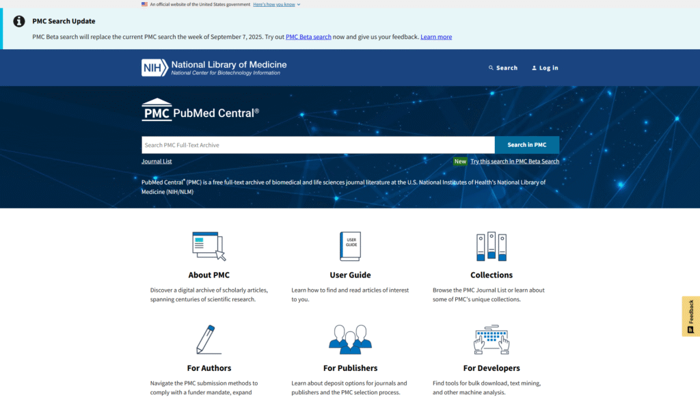Click the For Authors pencil icon
This screenshot has height=397, width=700.
pos(208,339)
